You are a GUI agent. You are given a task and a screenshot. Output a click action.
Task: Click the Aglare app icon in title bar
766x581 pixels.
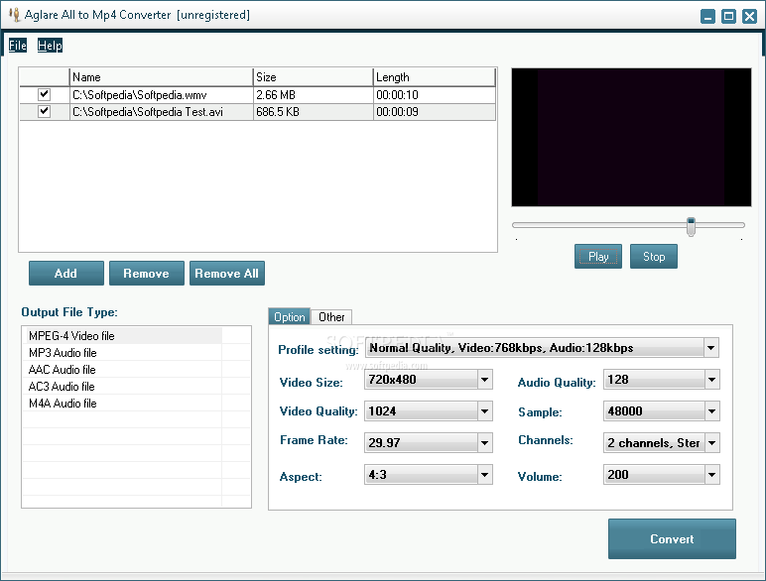pos(14,15)
